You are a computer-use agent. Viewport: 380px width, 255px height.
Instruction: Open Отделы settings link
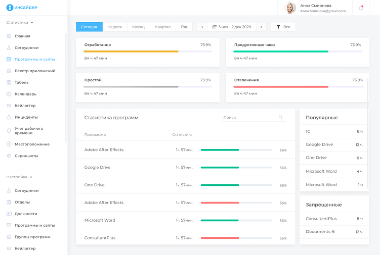(x=22, y=202)
